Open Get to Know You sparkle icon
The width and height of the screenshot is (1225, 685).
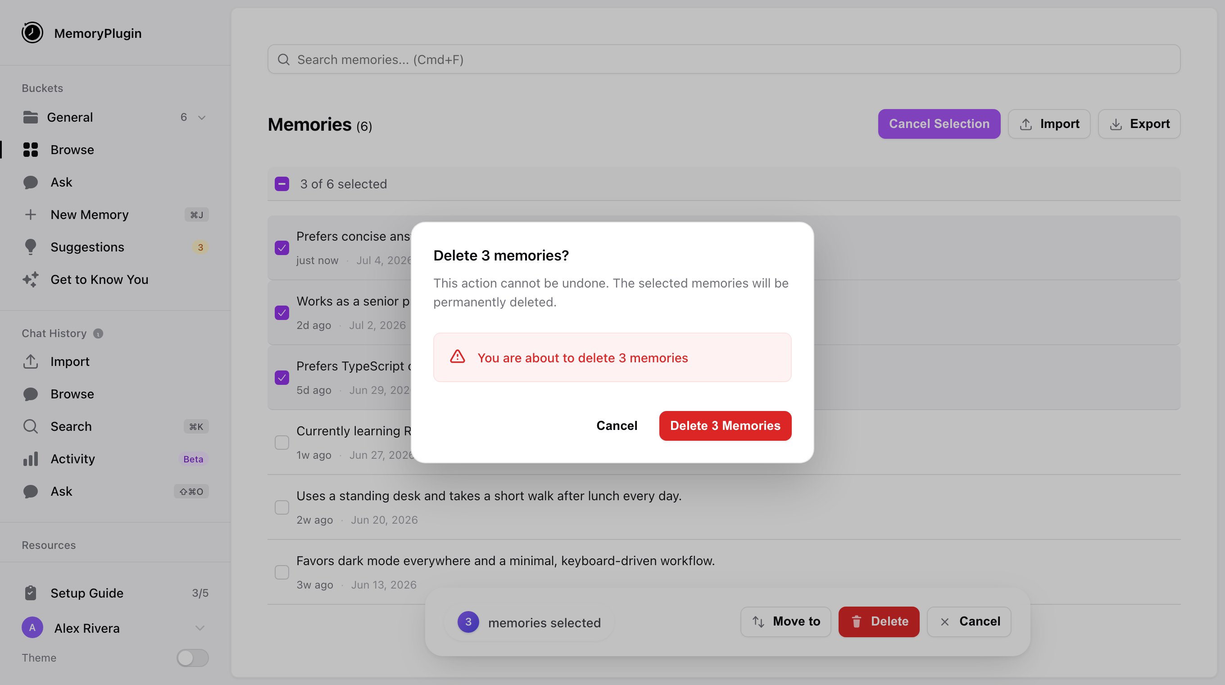(x=31, y=279)
